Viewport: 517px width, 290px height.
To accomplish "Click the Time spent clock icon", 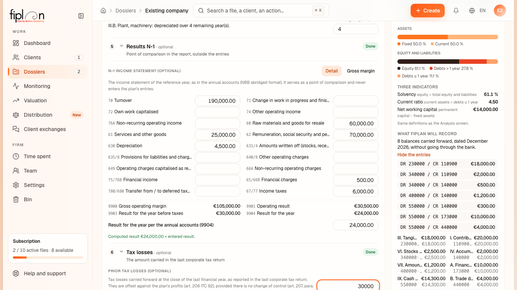I will pos(16,156).
